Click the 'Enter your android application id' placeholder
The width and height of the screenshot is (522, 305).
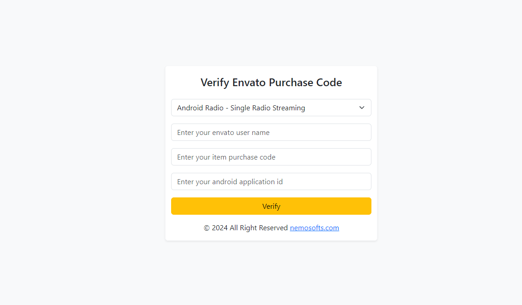click(230, 181)
